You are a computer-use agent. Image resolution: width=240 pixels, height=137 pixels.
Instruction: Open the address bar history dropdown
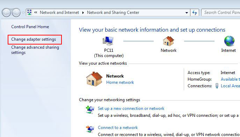pyautogui.click(x=187, y=13)
